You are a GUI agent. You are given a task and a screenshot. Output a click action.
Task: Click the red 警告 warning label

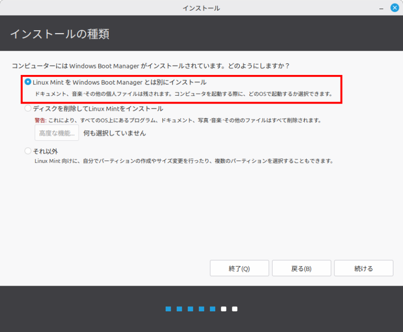tap(40, 121)
